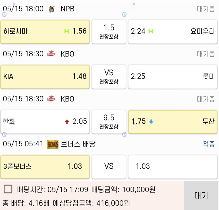Check the bet slip selection checkbox
Screen dimensions: 219x210
click(x=8, y=189)
